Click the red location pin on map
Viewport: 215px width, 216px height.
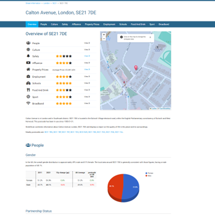(x=136, y=67)
